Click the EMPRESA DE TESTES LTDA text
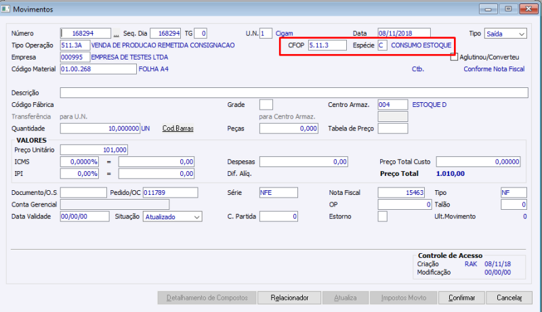 click(x=129, y=58)
